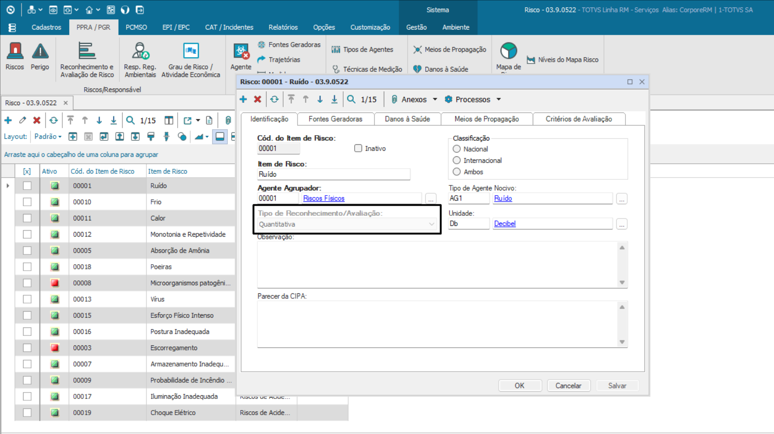Expand the Processos dropdown menu
This screenshot has height=434, width=774.
498,99
